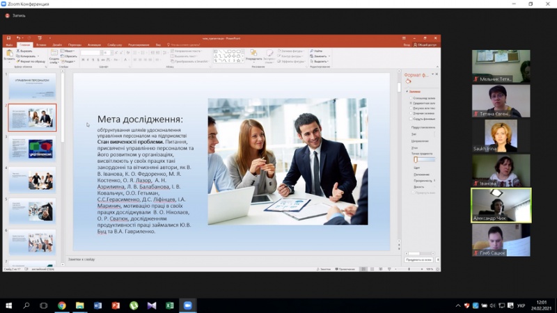The height and width of the screenshot is (313, 557).
Task: Click the fill bucket icon in Format panel
Action: [x=409, y=81]
